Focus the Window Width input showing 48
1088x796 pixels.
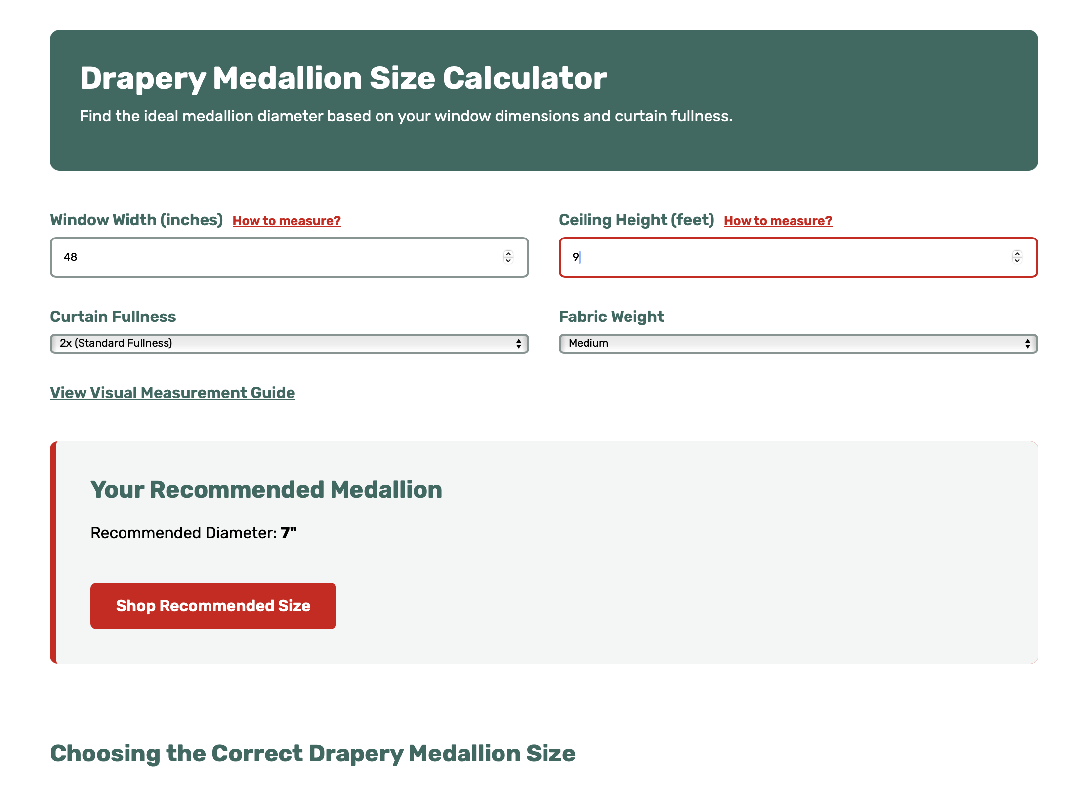tap(247, 257)
